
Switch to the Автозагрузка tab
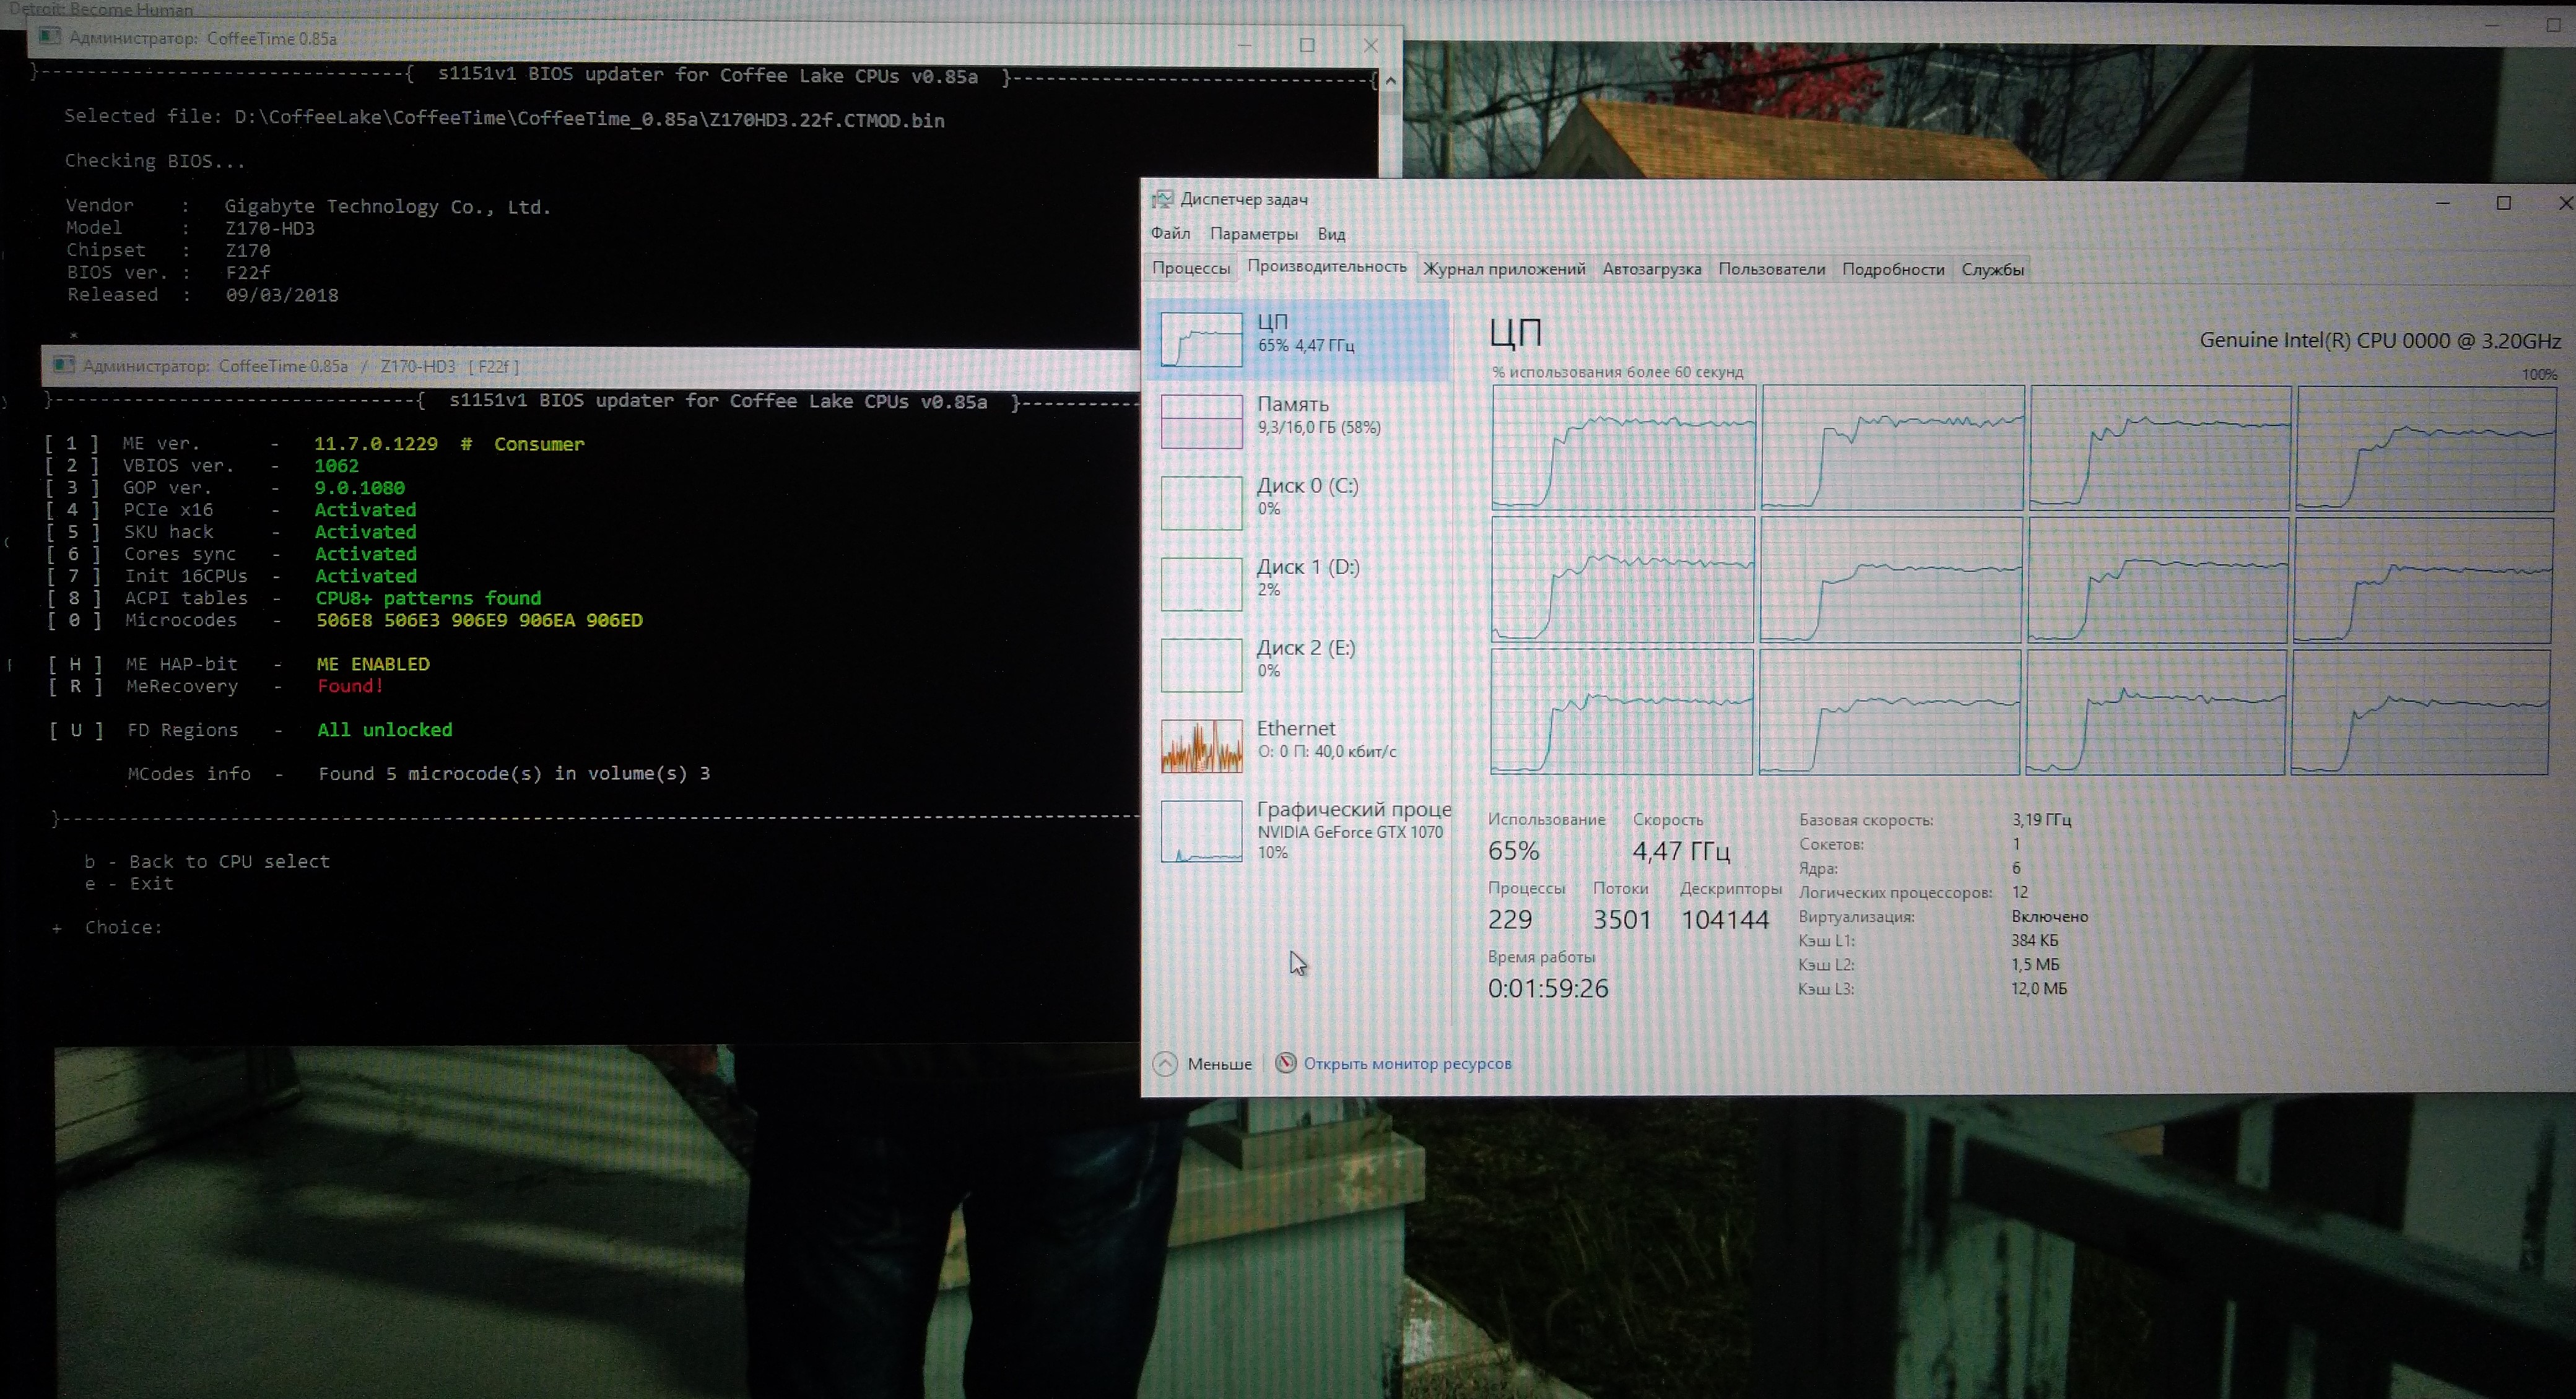[1651, 269]
